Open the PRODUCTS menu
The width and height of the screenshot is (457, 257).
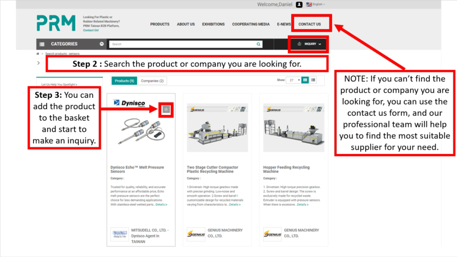pyautogui.click(x=160, y=24)
